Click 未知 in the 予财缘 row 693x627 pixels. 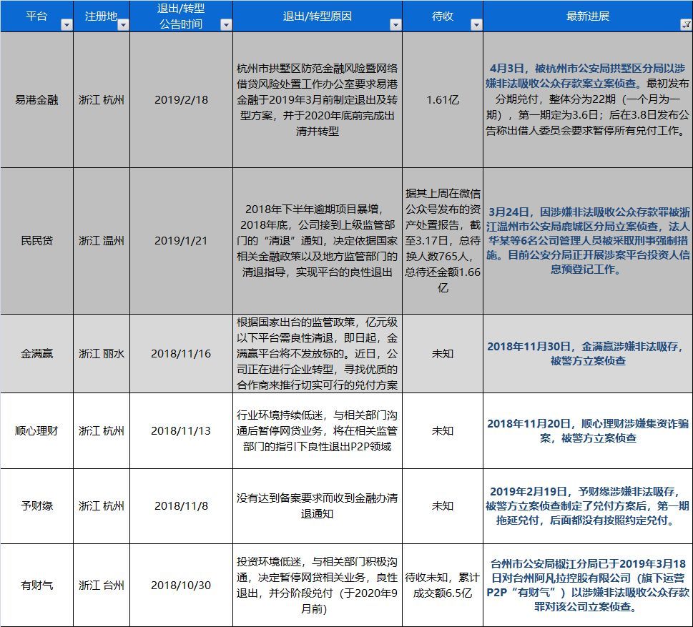point(443,506)
